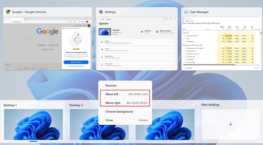The image size is (263, 145).
Task: Click the blue Start the guide button
Action: tap(76, 62)
